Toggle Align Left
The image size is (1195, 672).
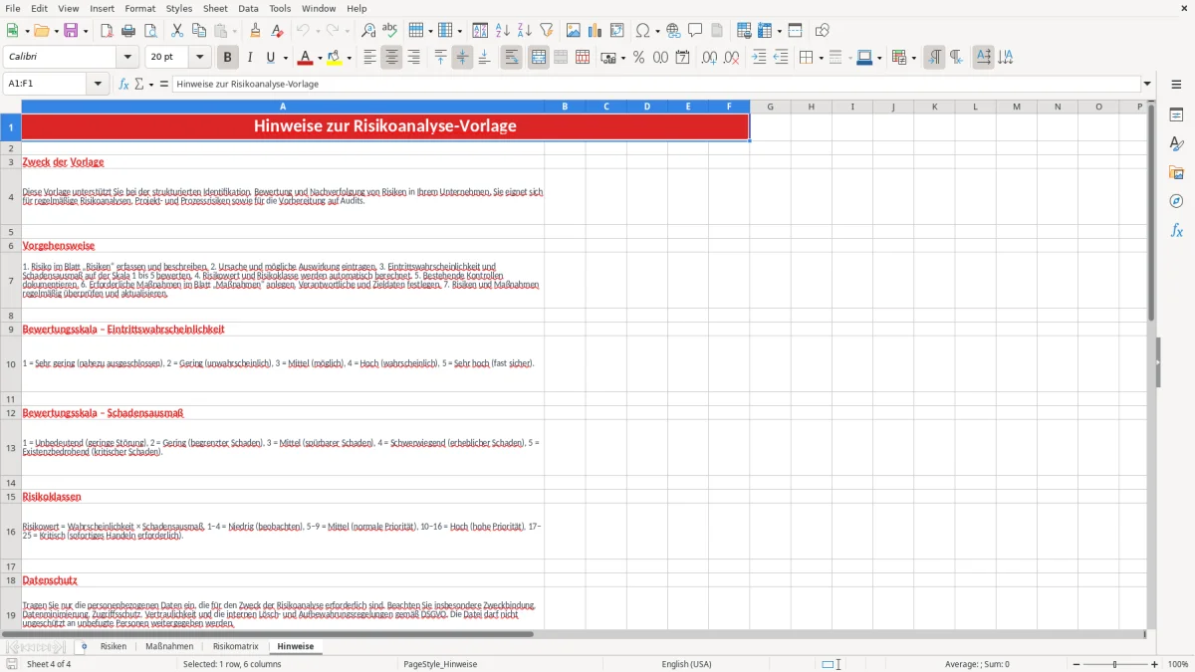369,58
